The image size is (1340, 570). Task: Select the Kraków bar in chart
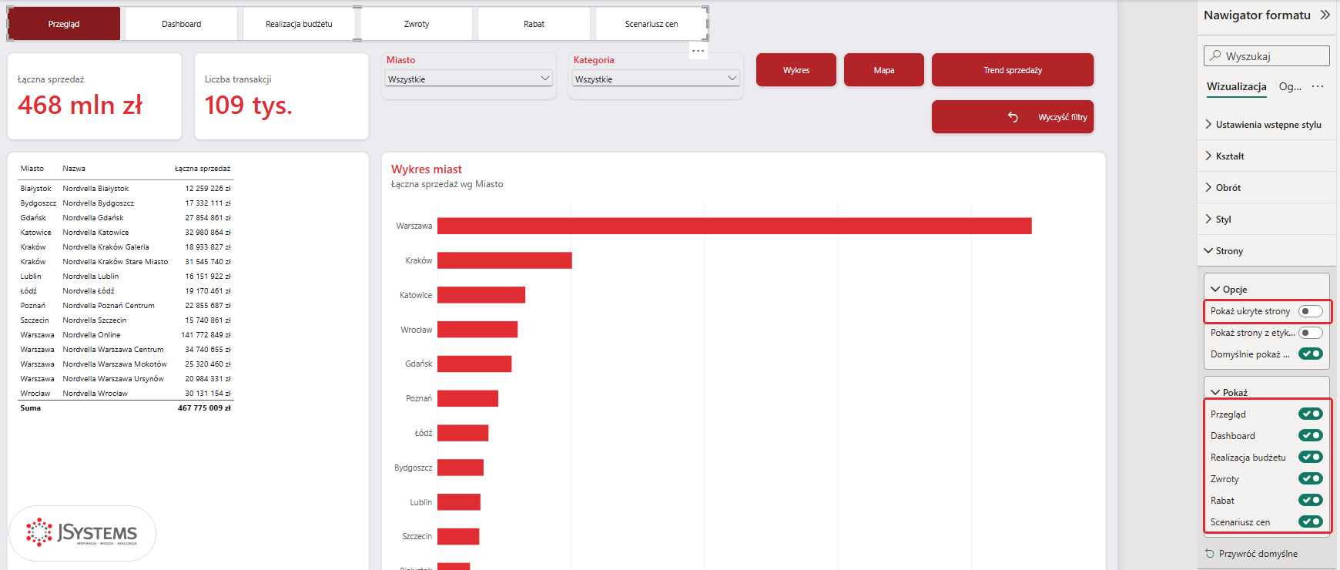pos(504,260)
